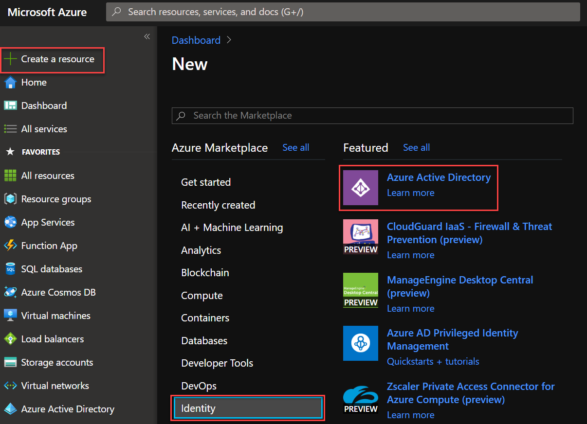Select Get started in Azure Marketplace
The width and height of the screenshot is (587, 424).
[206, 182]
